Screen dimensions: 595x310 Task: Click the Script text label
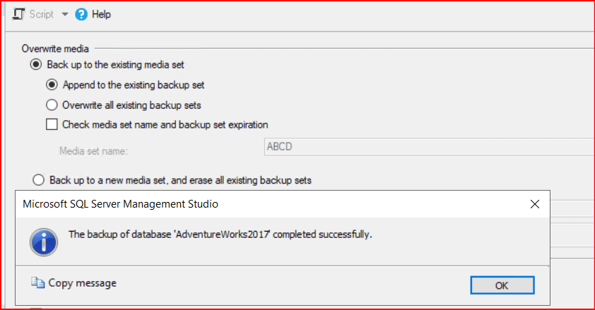click(42, 14)
